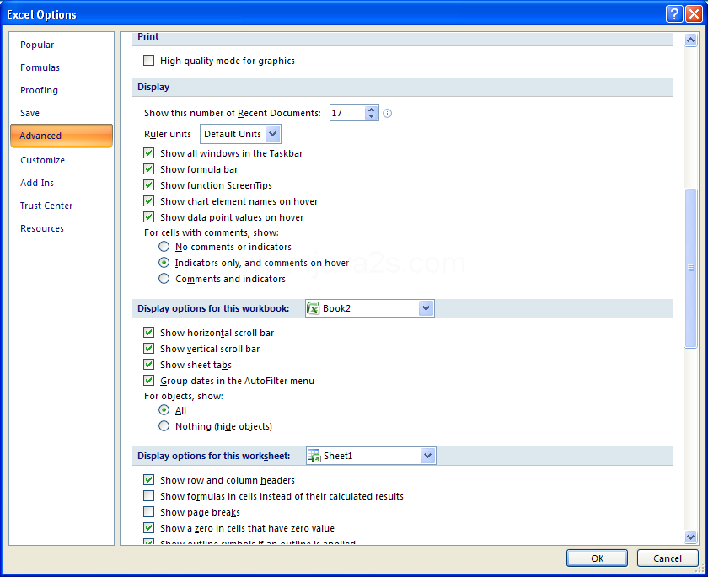The width and height of the screenshot is (708, 577).
Task: Increase Recent Documents number with up arrow
Action: [x=371, y=110]
